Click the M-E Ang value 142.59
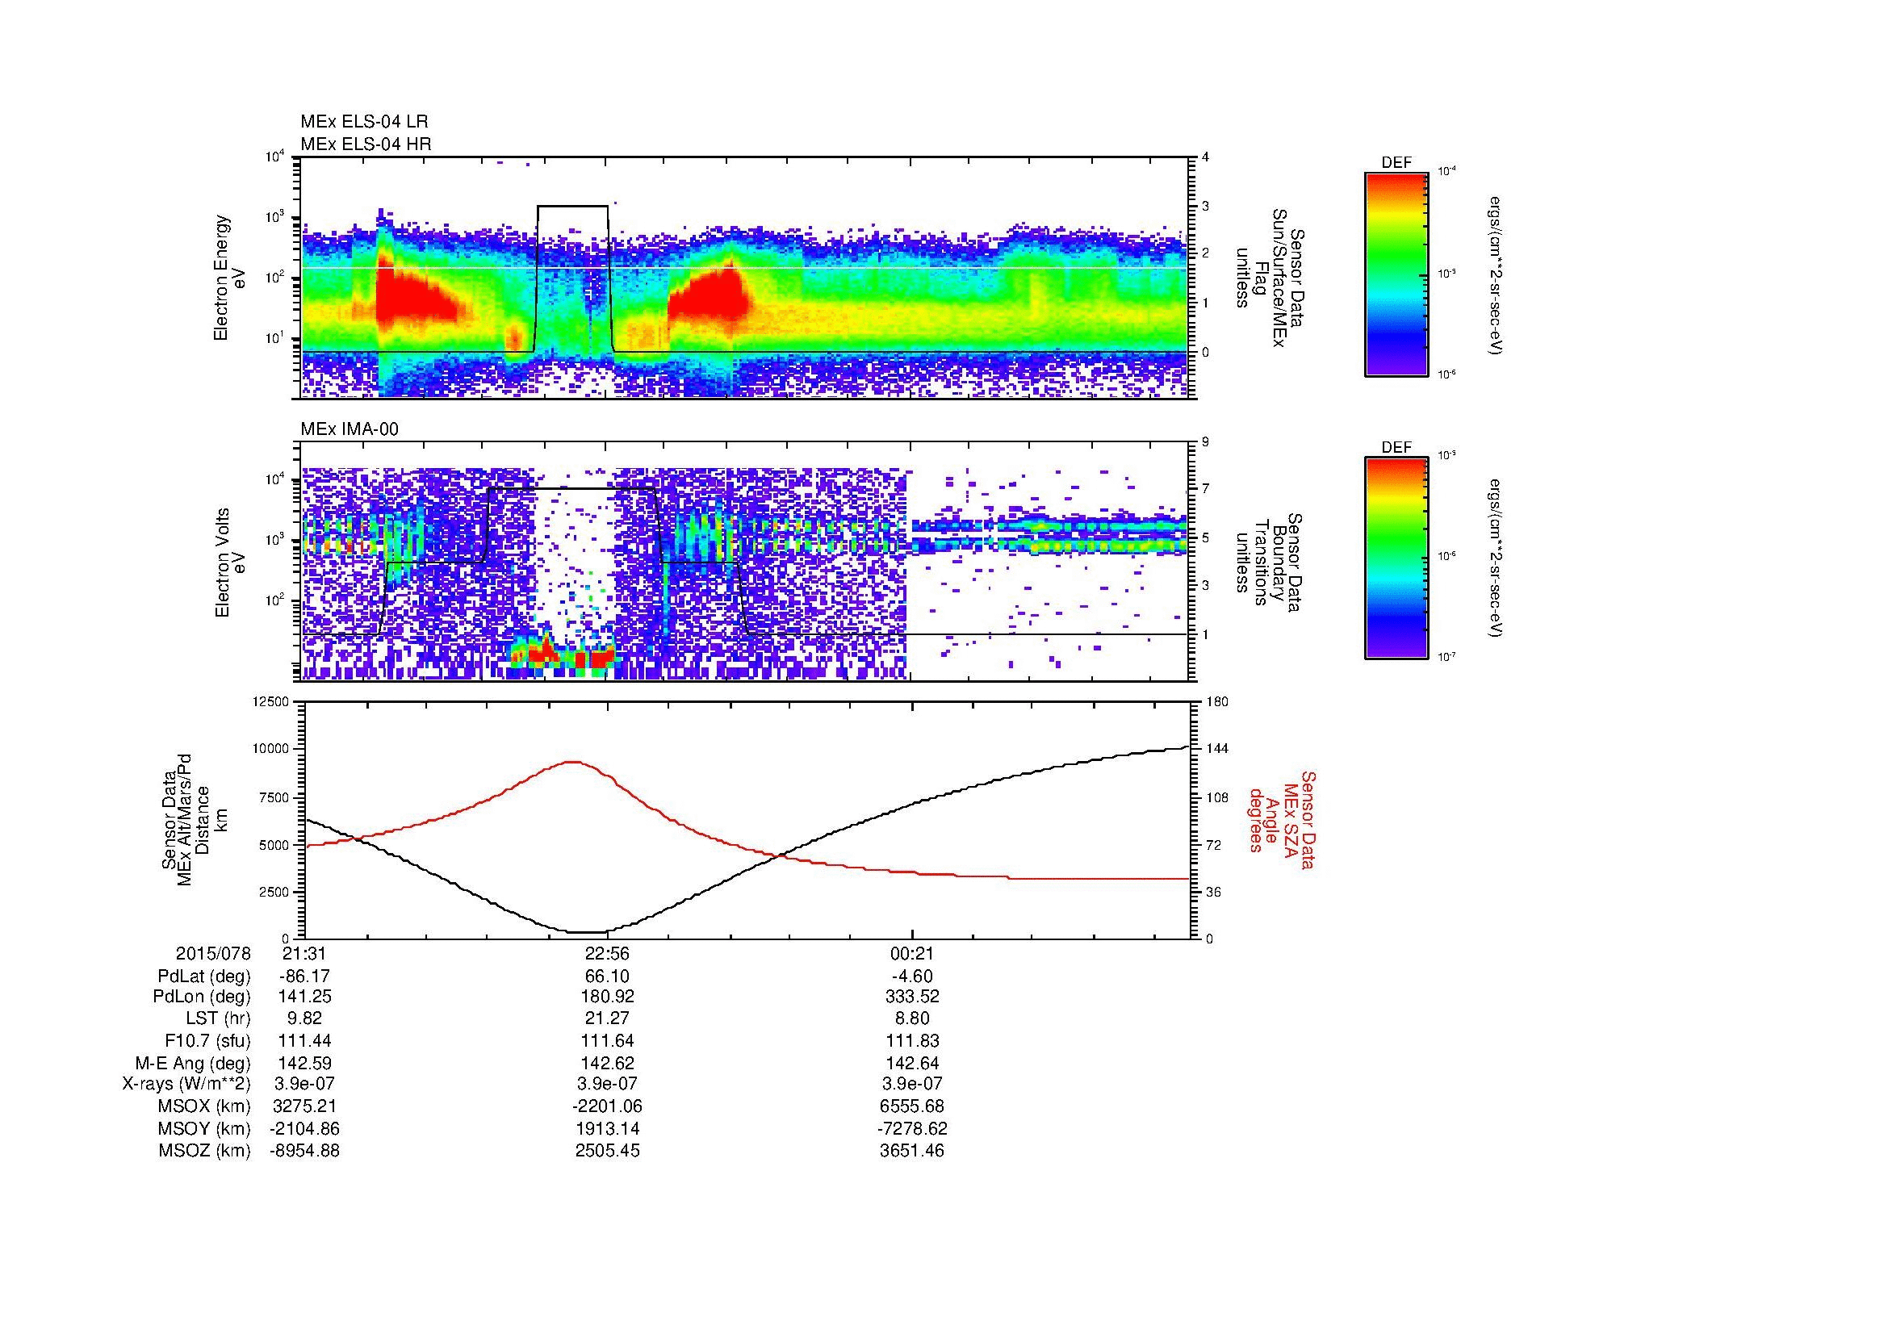The image size is (1888, 1334). [304, 1063]
